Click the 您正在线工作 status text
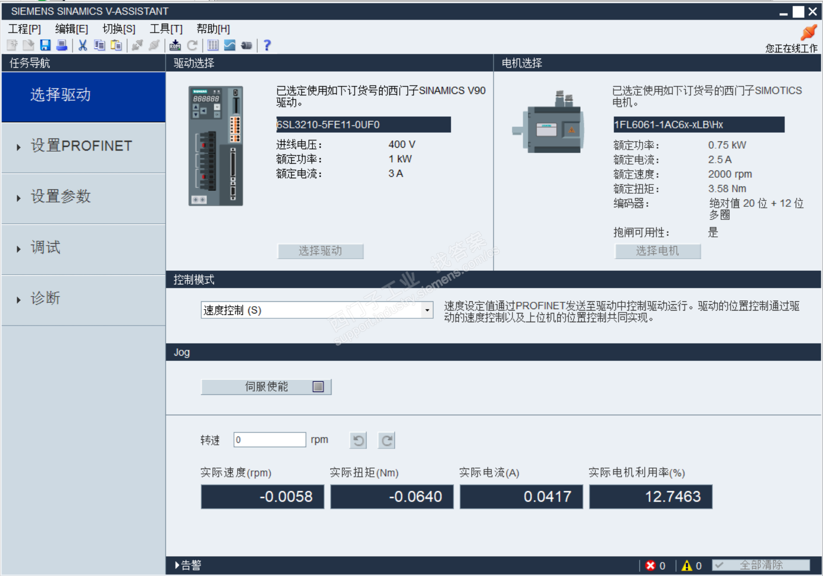 click(791, 48)
